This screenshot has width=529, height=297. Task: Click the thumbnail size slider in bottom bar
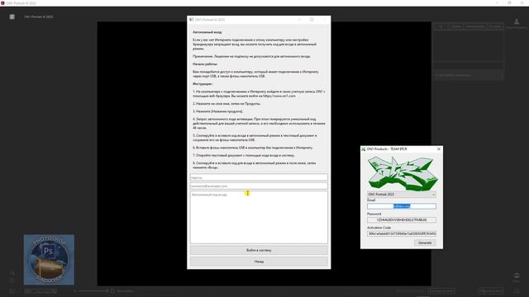(93, 291)
